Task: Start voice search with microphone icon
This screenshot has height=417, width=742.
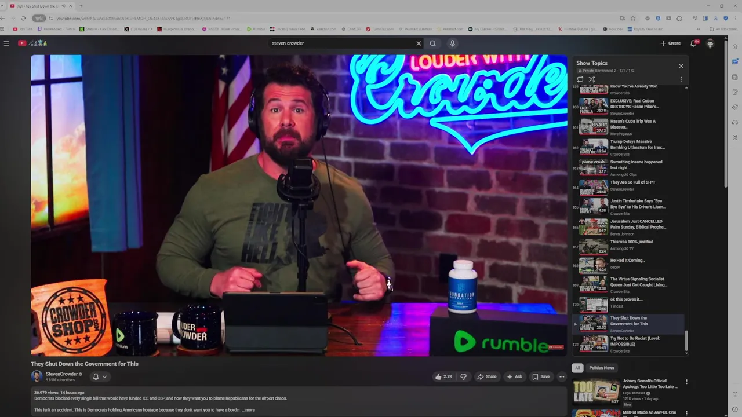Action: 452,43
